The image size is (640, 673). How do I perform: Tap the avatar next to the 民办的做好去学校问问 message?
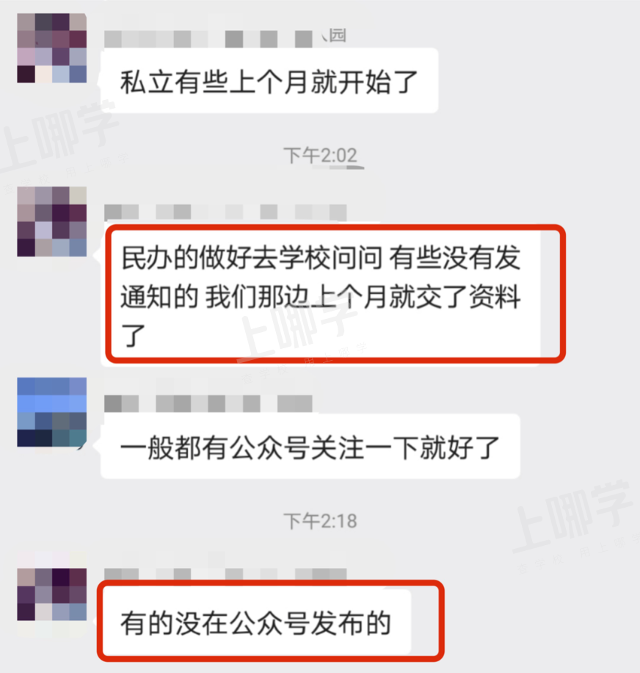52,221
